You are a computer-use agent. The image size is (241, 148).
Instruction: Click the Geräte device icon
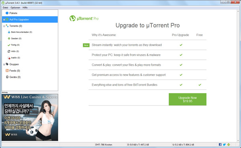(x=7, y=77)
